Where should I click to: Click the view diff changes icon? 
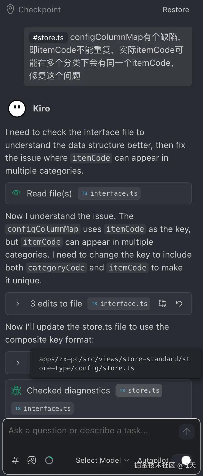(x=163, y=303)
